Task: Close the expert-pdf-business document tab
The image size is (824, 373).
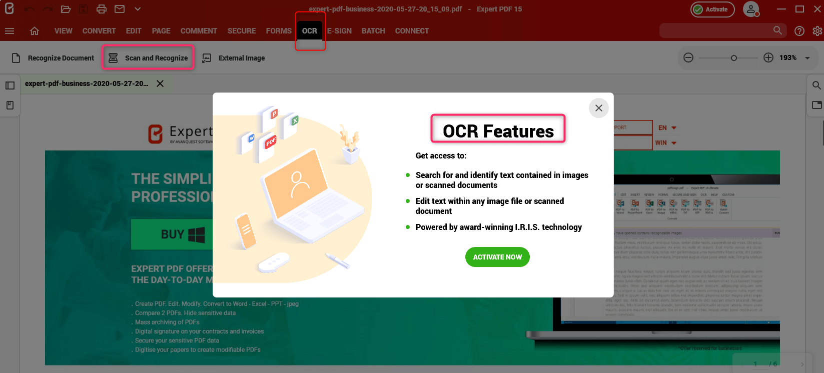Action: [x=160, y=83]
